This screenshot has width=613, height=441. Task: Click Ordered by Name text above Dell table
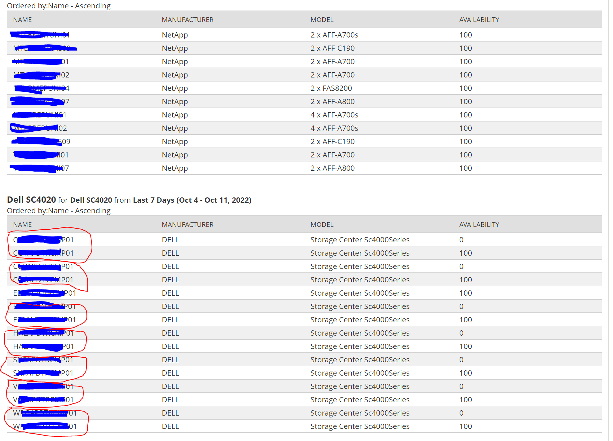[x=59, y=211]
